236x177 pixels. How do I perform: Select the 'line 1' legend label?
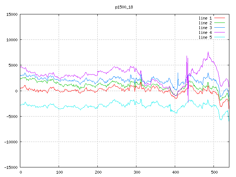pyautogui.click(x=205, y=18)
